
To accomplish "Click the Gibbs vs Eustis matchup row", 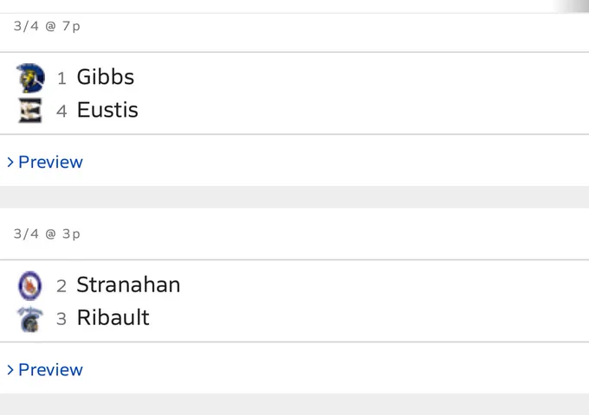I will tap(294, 93).
